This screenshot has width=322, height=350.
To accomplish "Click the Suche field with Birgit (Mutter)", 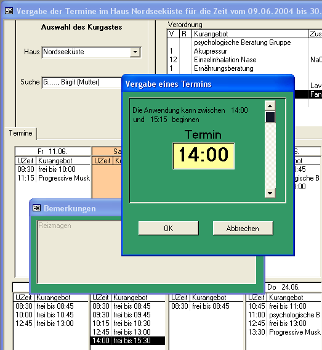I will pos(82,82).
